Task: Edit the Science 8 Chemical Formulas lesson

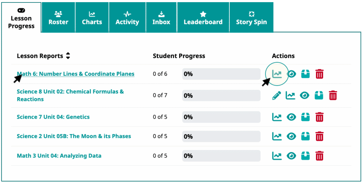Action: tap(277, 95)
